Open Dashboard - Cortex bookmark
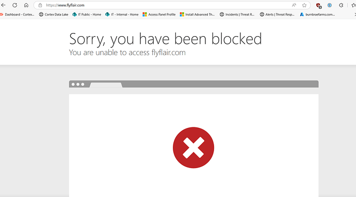356x197 pixels. click(17, 14)
